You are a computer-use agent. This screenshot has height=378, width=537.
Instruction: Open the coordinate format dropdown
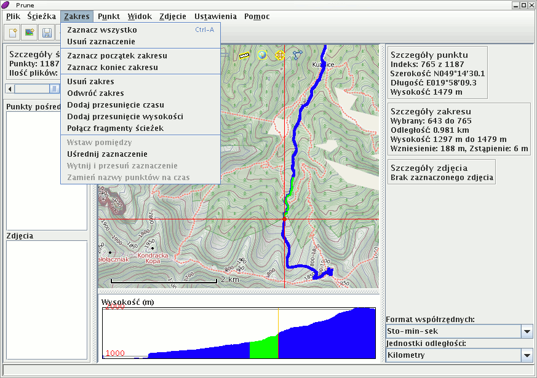coord(527,331)
